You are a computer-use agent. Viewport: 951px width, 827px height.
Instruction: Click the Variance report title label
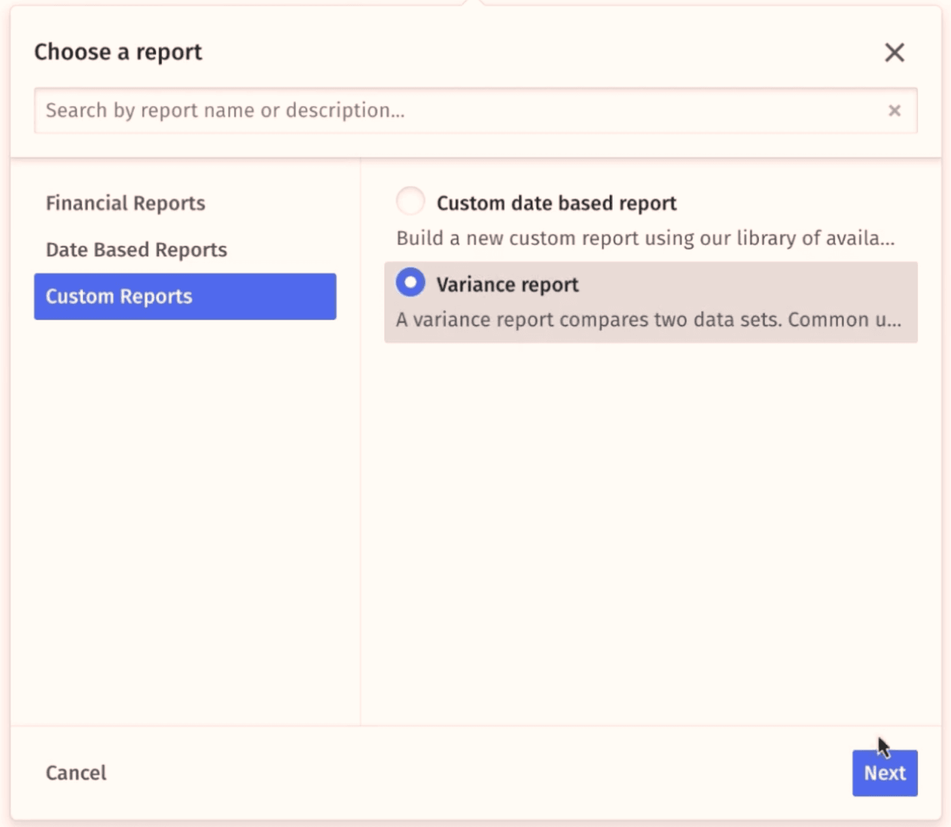click(x=508, y=284)
